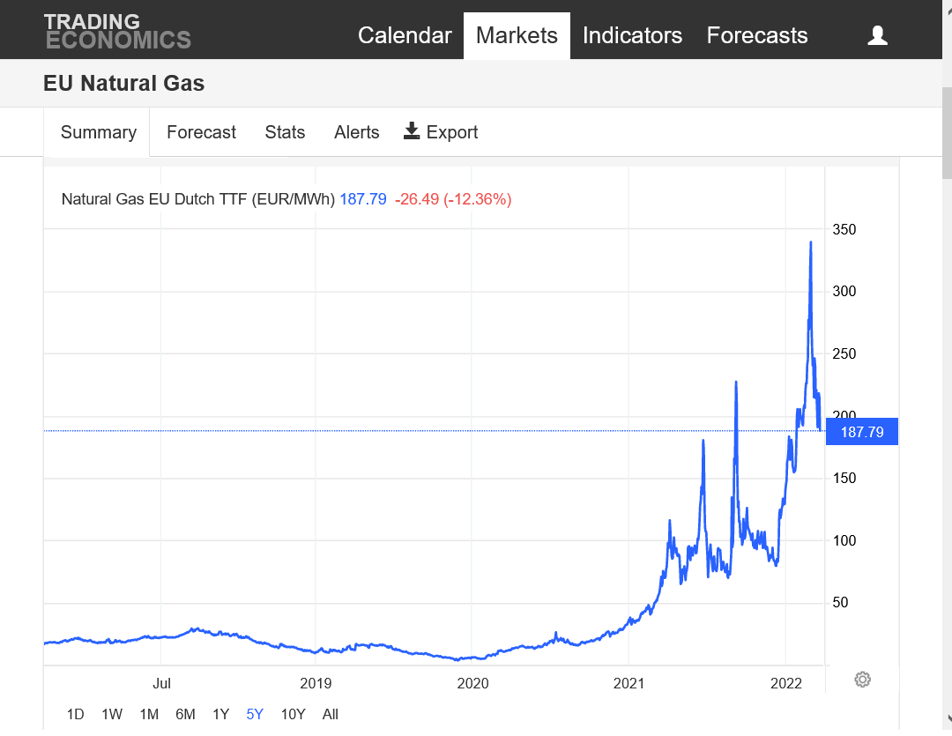952x736 pixels.
Task: Choose the 6M chart range
Action: coord(185,714)
